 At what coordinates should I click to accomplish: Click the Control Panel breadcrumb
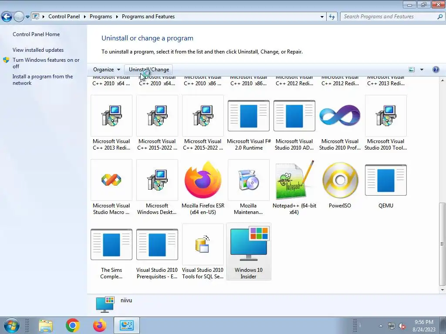tap(64, 17)
